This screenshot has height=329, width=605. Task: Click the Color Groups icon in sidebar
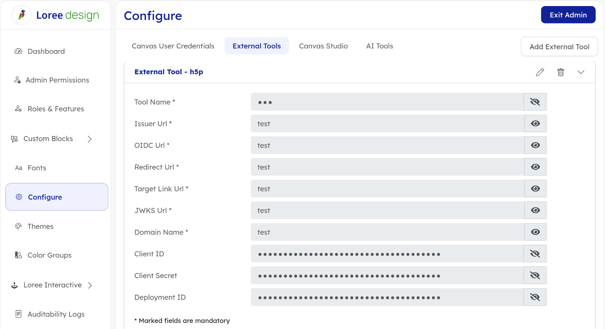coord(19,255)
